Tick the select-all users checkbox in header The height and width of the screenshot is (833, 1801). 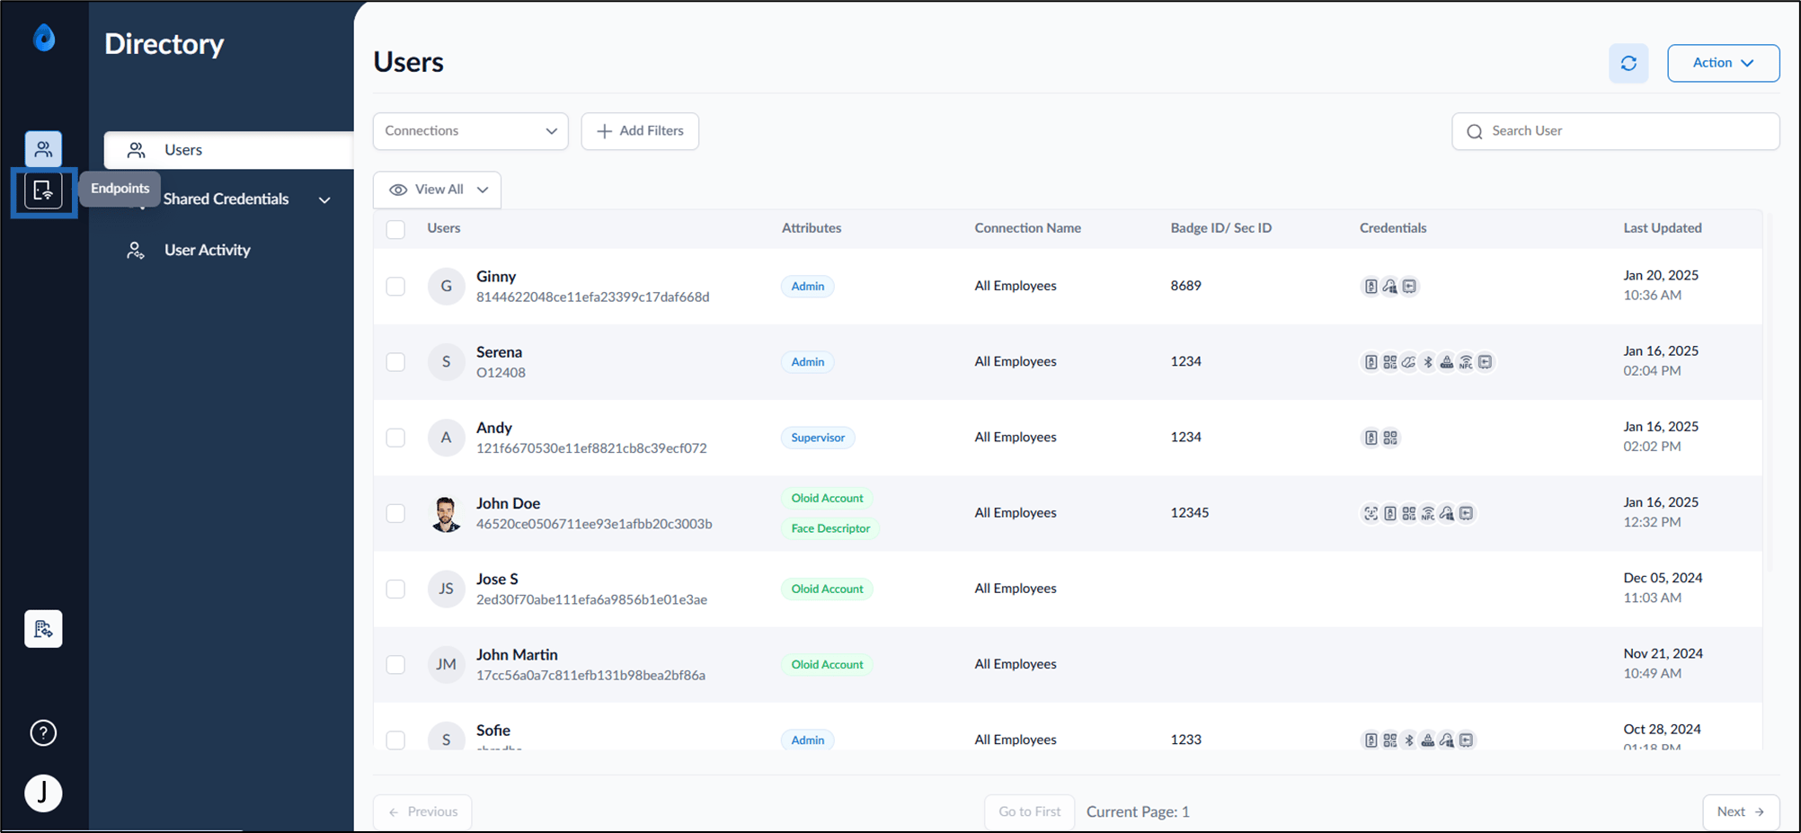395,229
